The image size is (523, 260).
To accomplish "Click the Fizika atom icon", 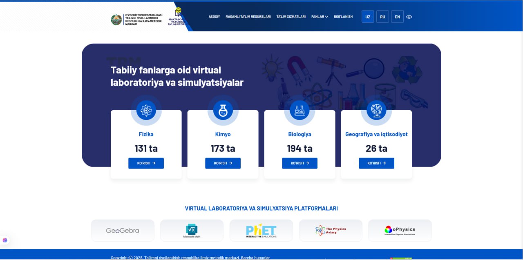I will coord(146,110).
